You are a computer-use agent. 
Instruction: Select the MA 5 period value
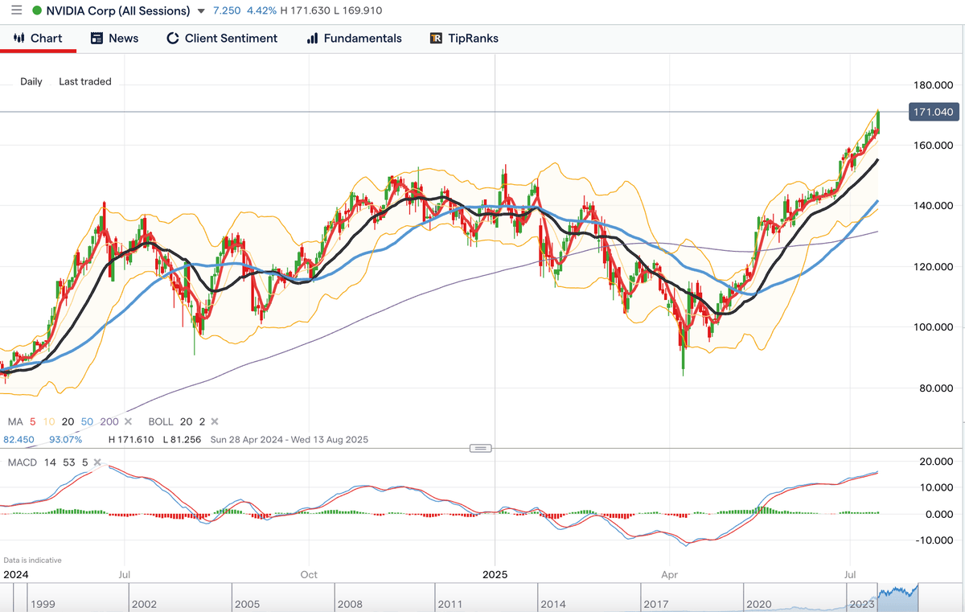coord(33,421)
